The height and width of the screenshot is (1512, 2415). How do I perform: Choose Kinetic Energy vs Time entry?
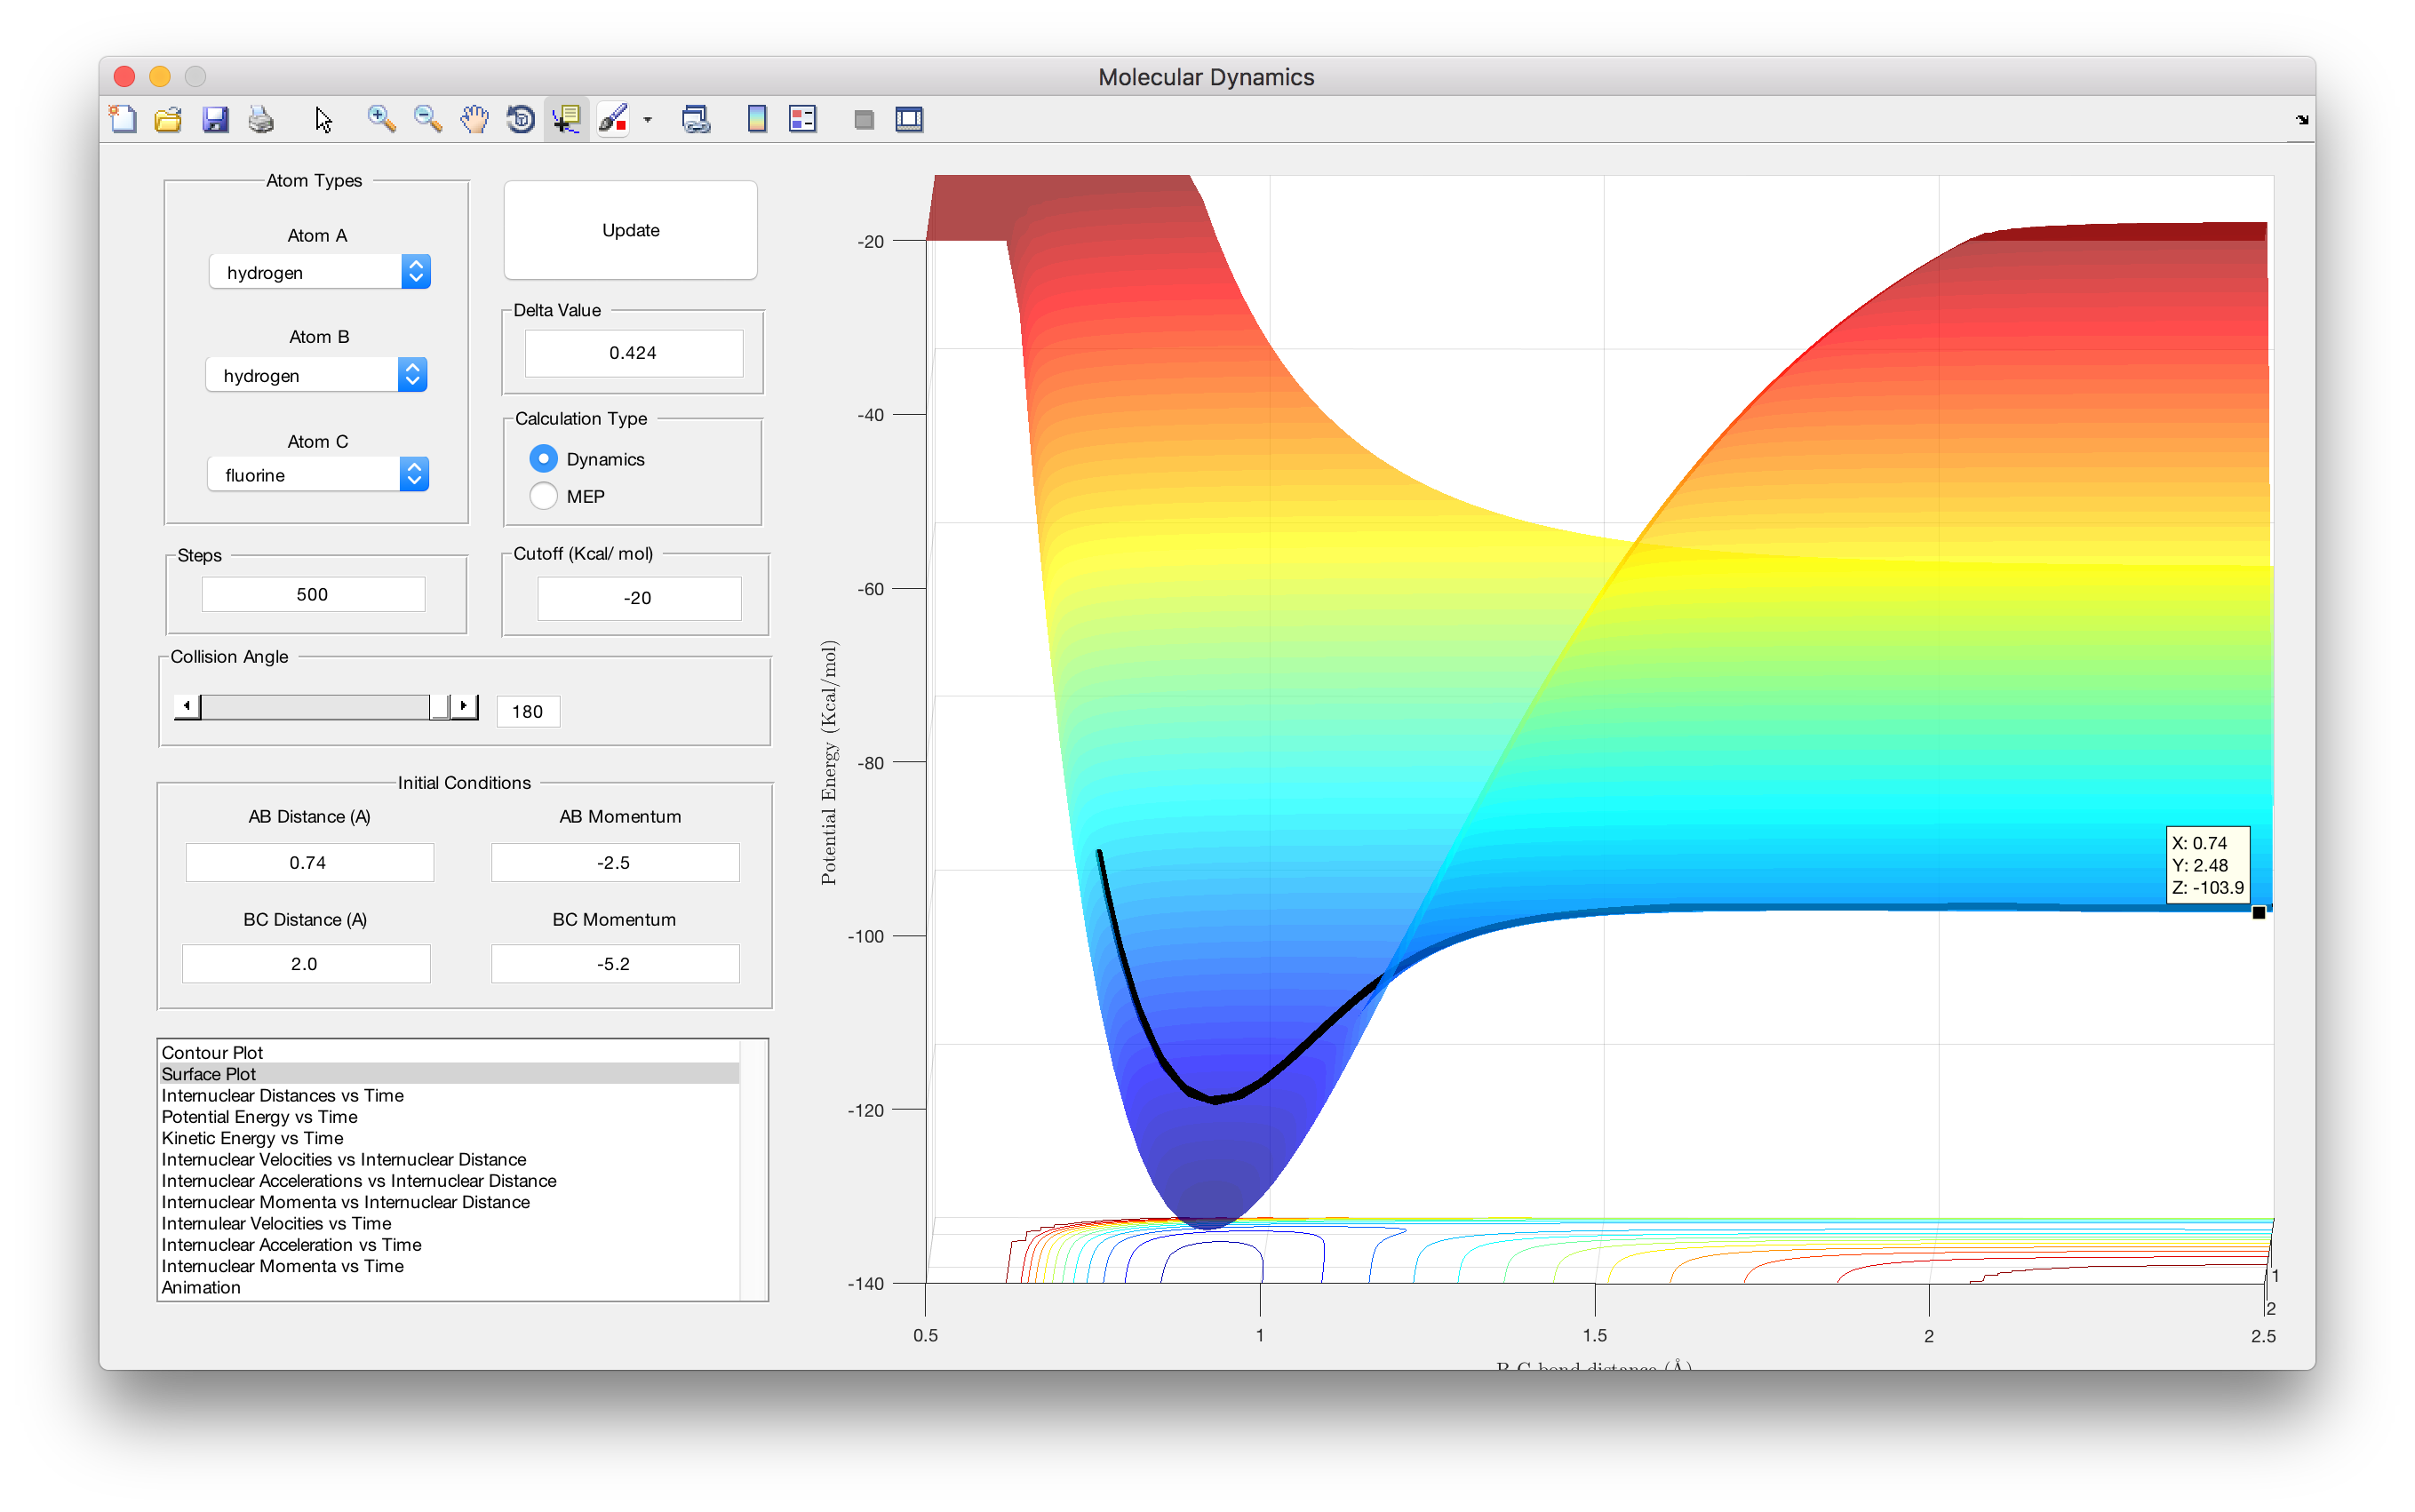click(252, 1138)
